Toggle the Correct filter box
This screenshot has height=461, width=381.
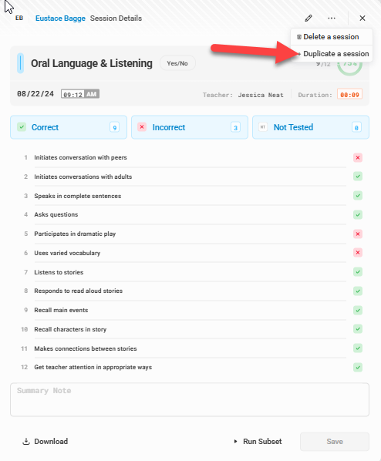[x=69, y=127]
